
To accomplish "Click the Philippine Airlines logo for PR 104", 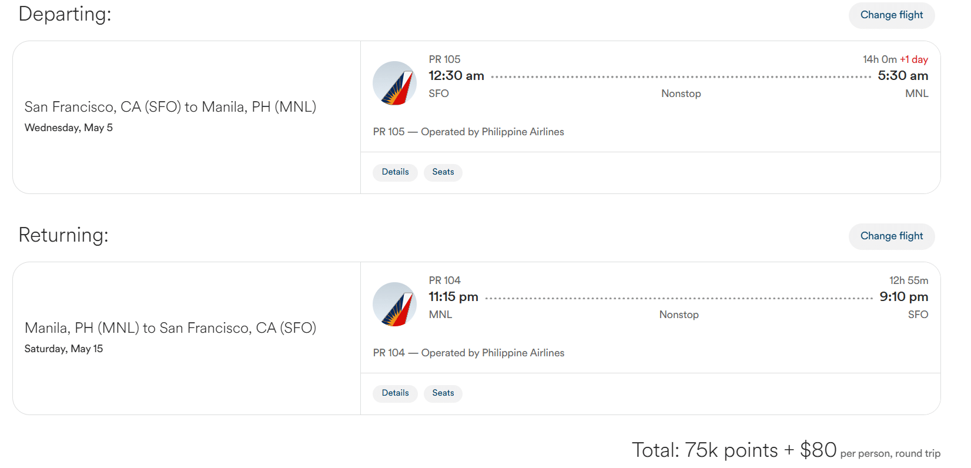I will tap(394, 305).
